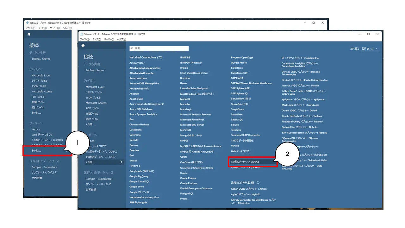Click the home icon in the back Tableau window
The image size is (405, 228).
[29, 34]
